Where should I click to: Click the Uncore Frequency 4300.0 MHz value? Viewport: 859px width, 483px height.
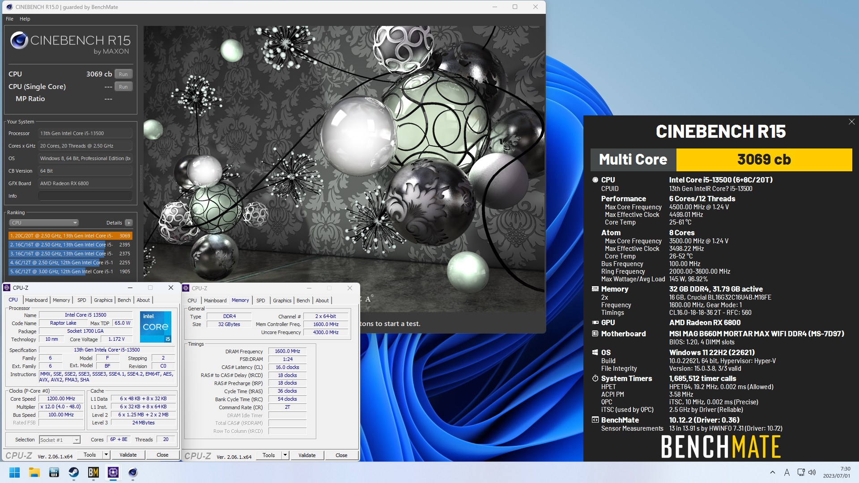(x=326, y=332)
